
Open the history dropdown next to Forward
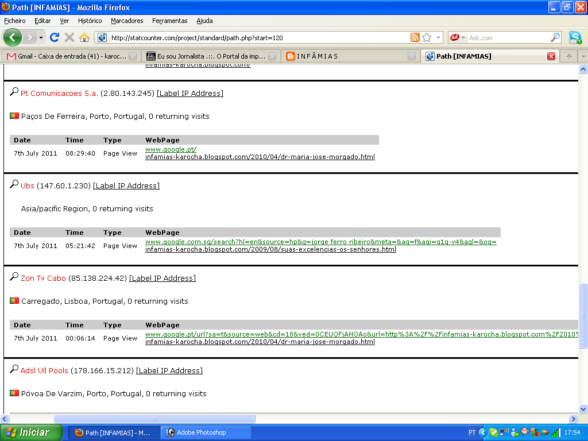(41, 37)
